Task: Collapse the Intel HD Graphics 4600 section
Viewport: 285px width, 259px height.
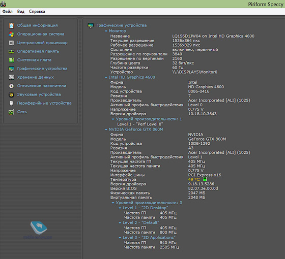Action: pos(106,77)
